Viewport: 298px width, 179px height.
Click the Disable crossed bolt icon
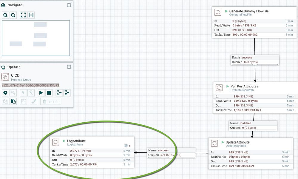[31, 93]
